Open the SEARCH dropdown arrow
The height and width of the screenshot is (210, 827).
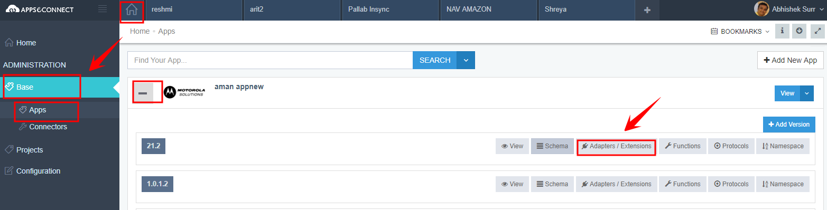[x=466, y=60]
